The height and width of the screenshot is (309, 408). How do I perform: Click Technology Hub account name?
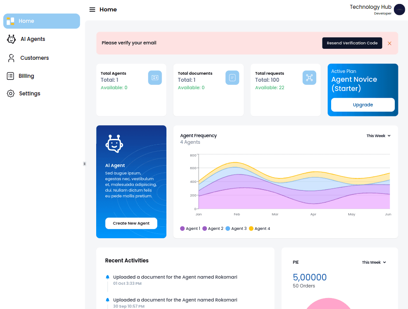click(371, 7)
